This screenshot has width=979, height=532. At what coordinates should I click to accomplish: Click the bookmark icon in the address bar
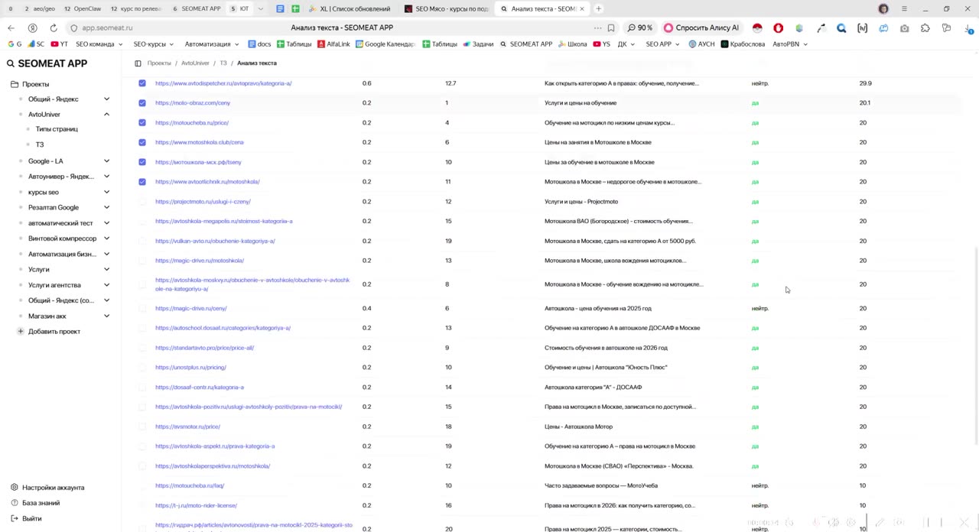pyautogui.click(x=610, y=28)
